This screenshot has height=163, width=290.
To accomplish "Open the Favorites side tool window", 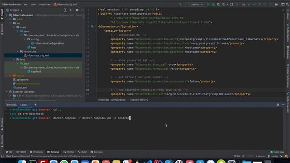I will click(x=2, y=141).
